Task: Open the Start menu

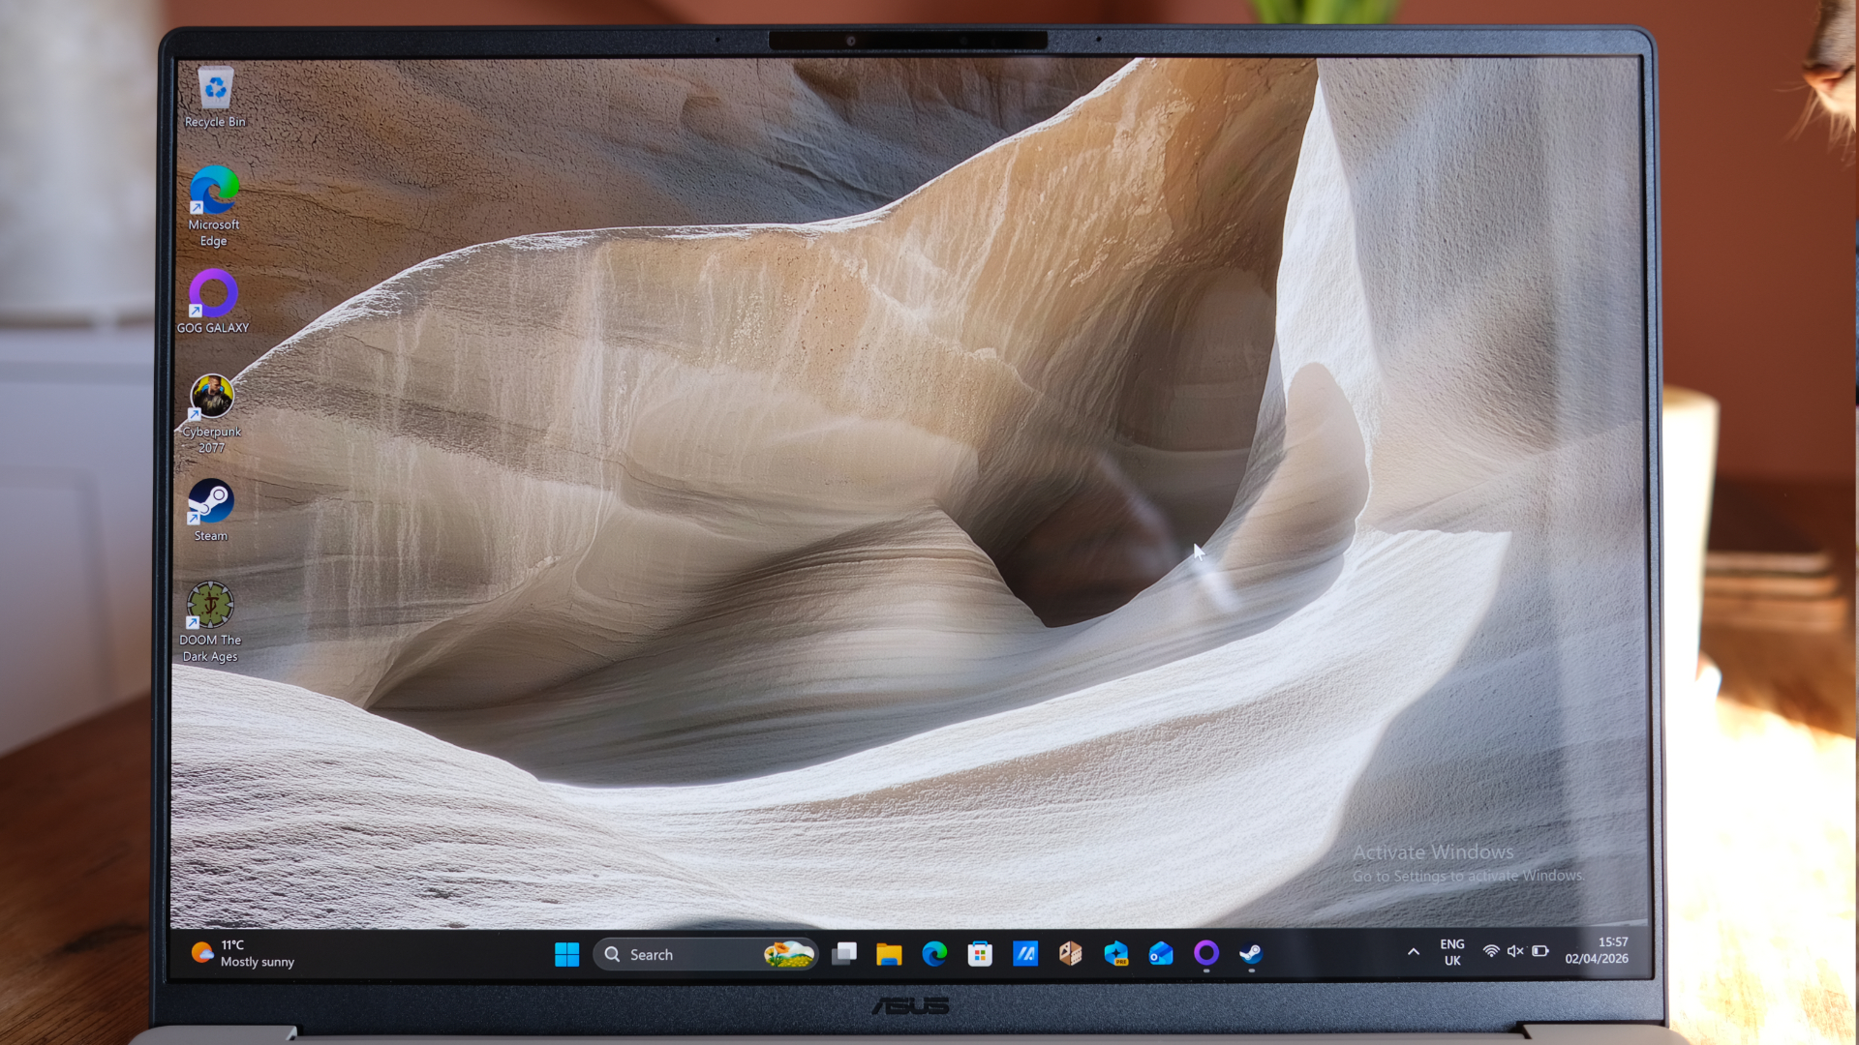Action: click(566, 954)
